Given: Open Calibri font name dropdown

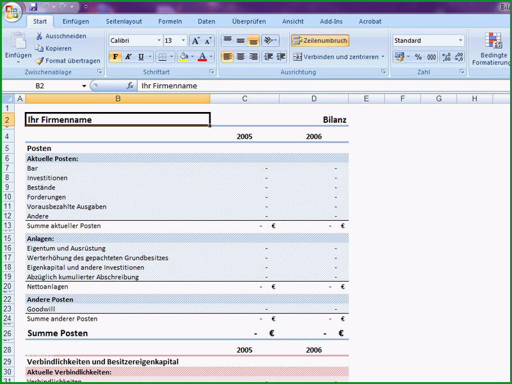Looking at the screenshot, I should [x=159, y=40].
